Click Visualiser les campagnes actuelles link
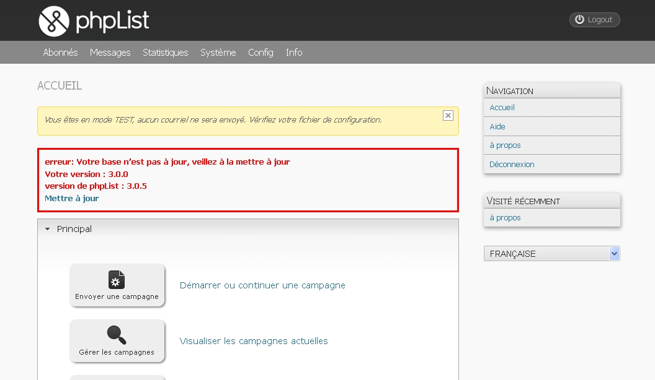Image resolution: width=655 pixels, height=380 pixels. [254, 341]
